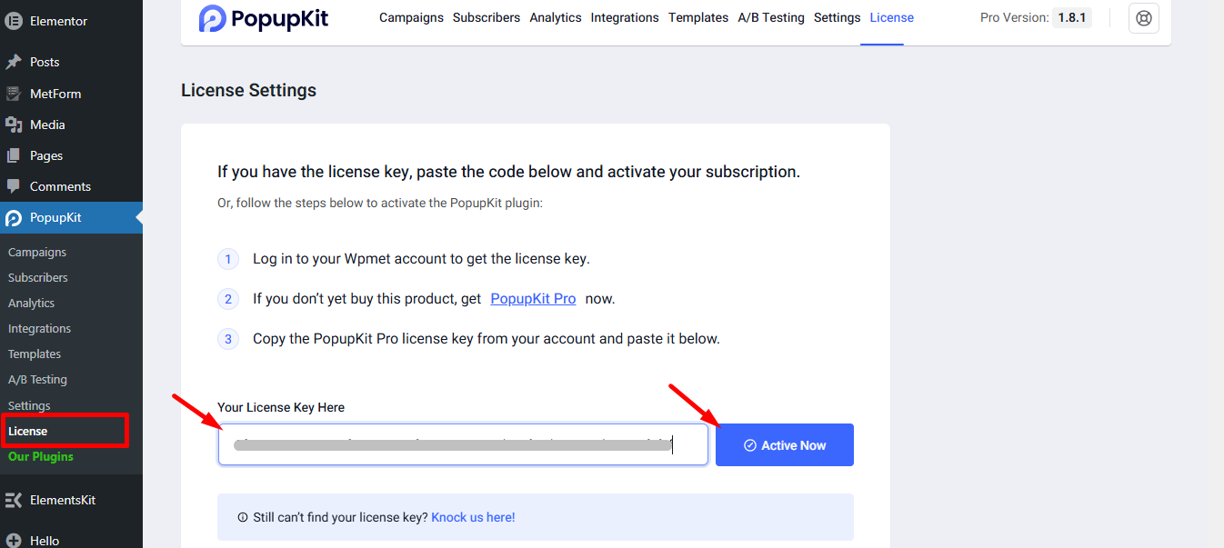
Task: Click inside the license key field
Action: click(462, 444)
